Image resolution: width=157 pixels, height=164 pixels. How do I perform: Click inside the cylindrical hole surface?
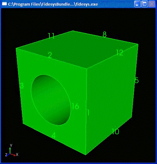click(x=51, y=100)
